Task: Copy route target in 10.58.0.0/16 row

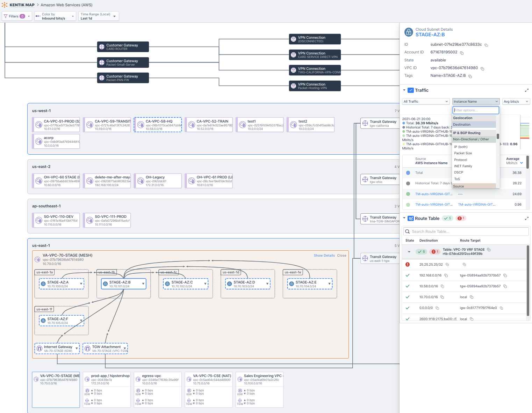Action: [505, 286]
